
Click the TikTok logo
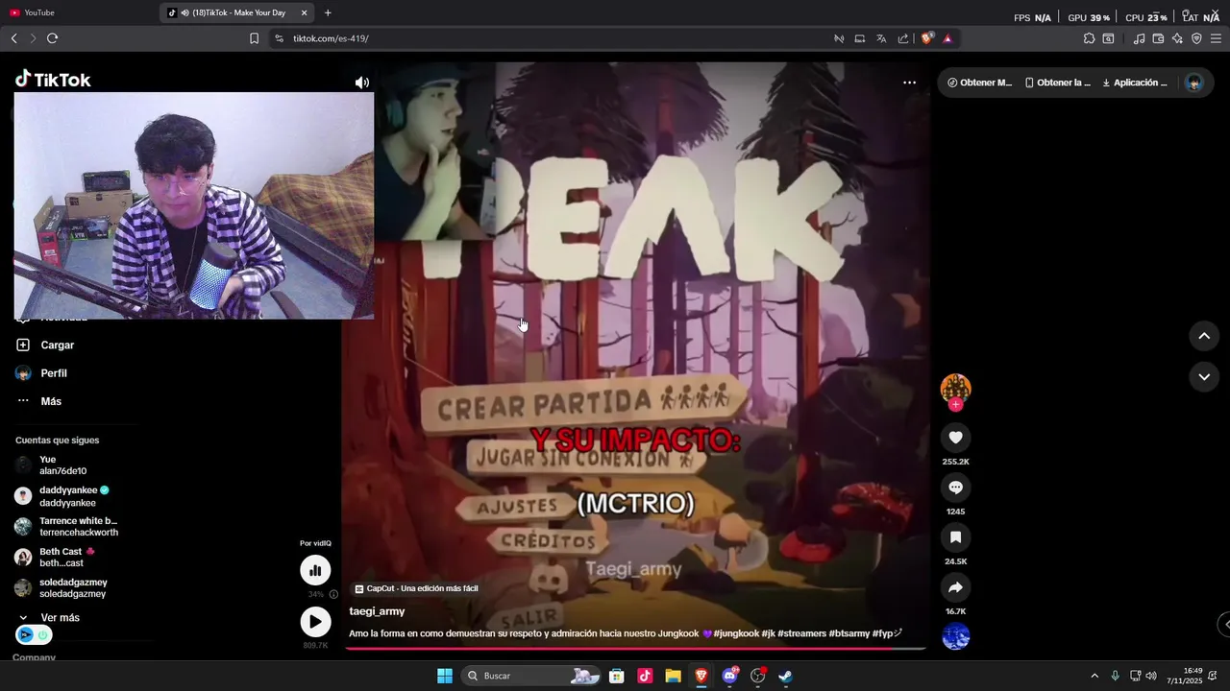tap(53, 80)
